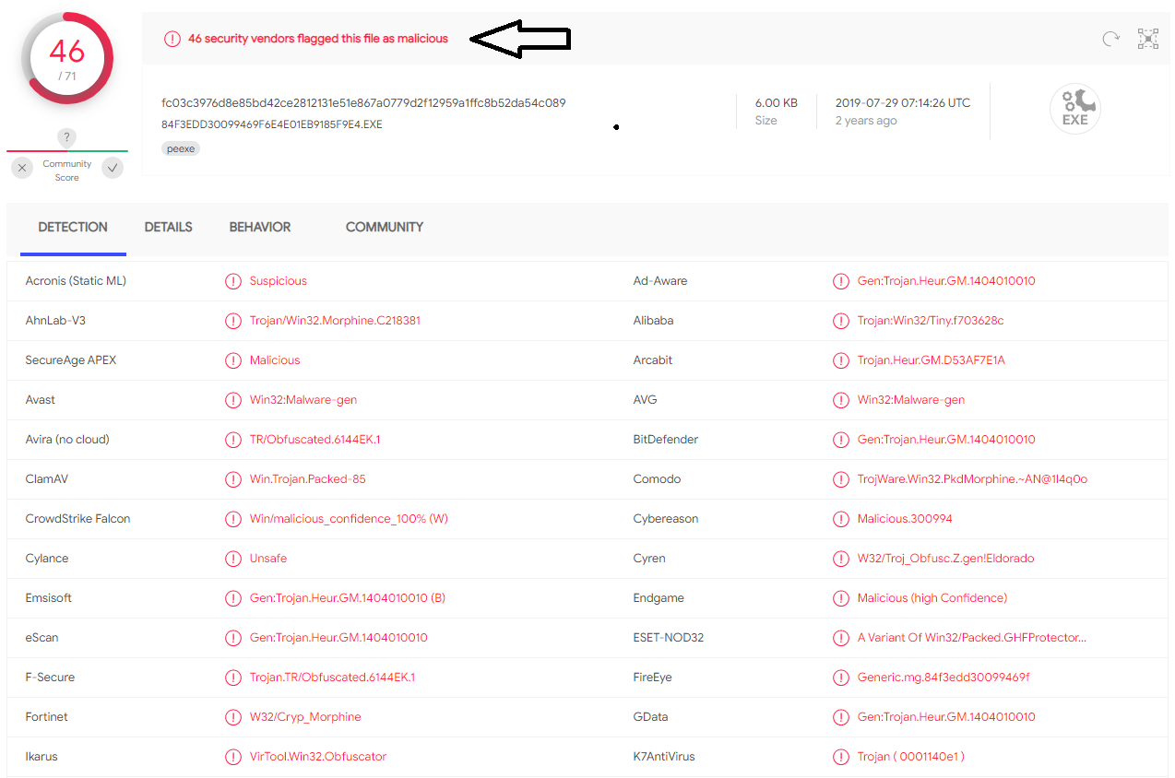The height and width of the screenshot is (778, 1175).
Task: Click 'Trojan ( 0001140e1 )' K7AntiVirus detection
Action: coord(911,757)
